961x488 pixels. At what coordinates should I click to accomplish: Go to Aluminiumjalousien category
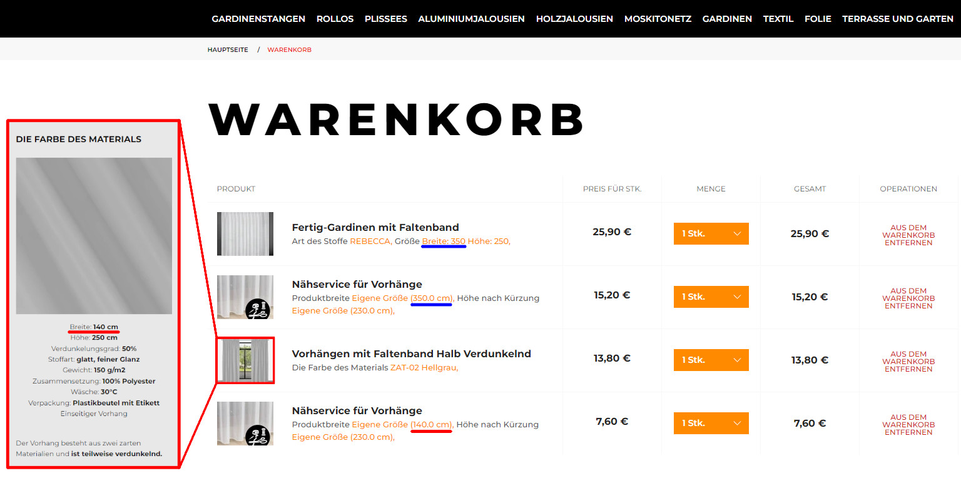(471, 19)
